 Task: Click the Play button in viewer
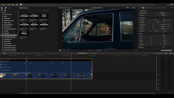[x=89, y=51]
